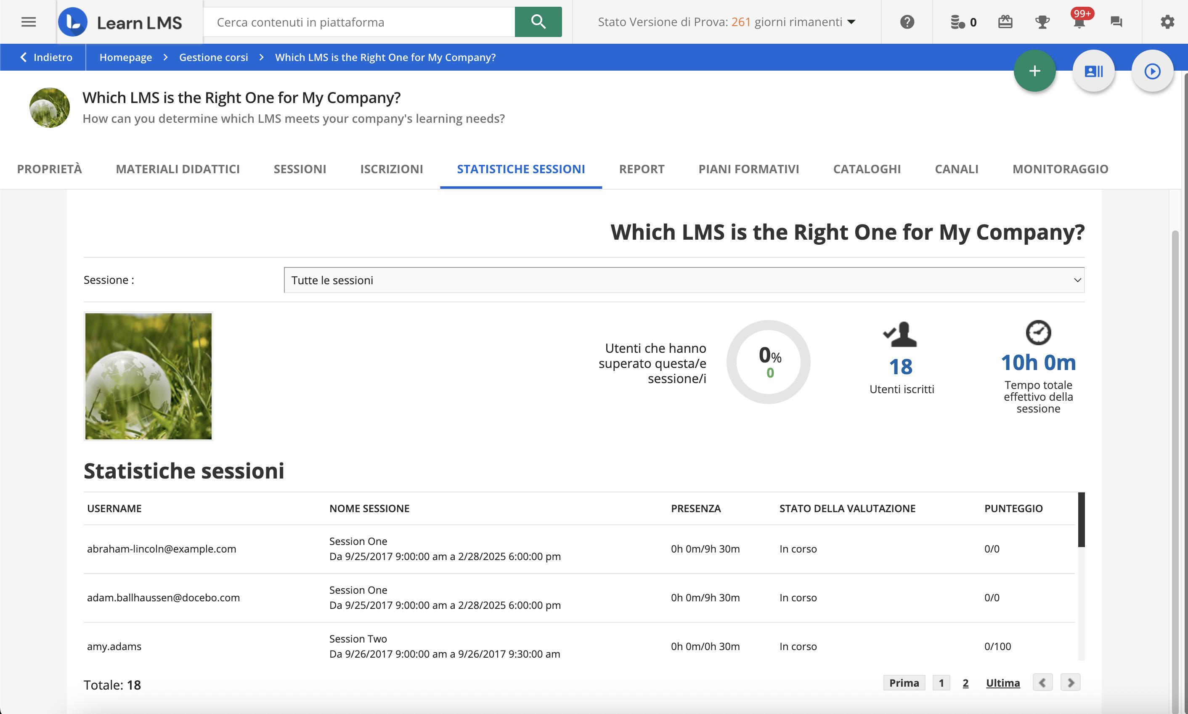The image size is (1188, 714).
Task: Open the Monitoraggio tab
Action: point(1060,169)
